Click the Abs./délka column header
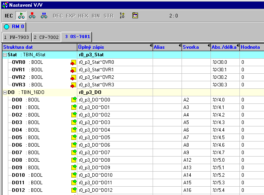The height and width of the screenshot is (195, 264). pyautogui.click(x=225, y=47)
